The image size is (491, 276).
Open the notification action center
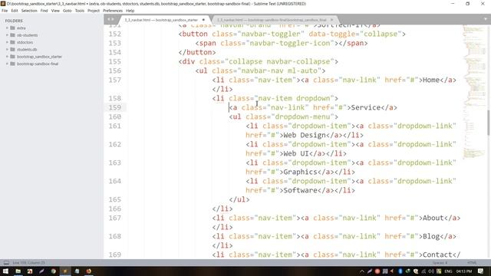click(481, 271)
